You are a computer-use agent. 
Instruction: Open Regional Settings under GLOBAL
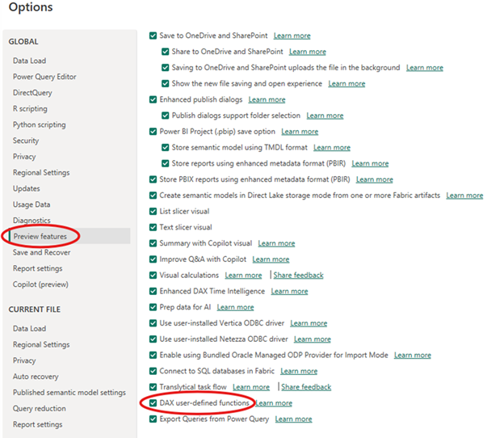41,173
